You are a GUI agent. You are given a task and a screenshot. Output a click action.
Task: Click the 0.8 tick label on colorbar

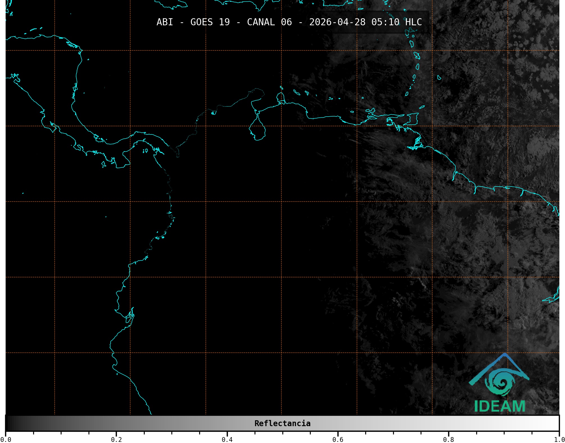448,440
